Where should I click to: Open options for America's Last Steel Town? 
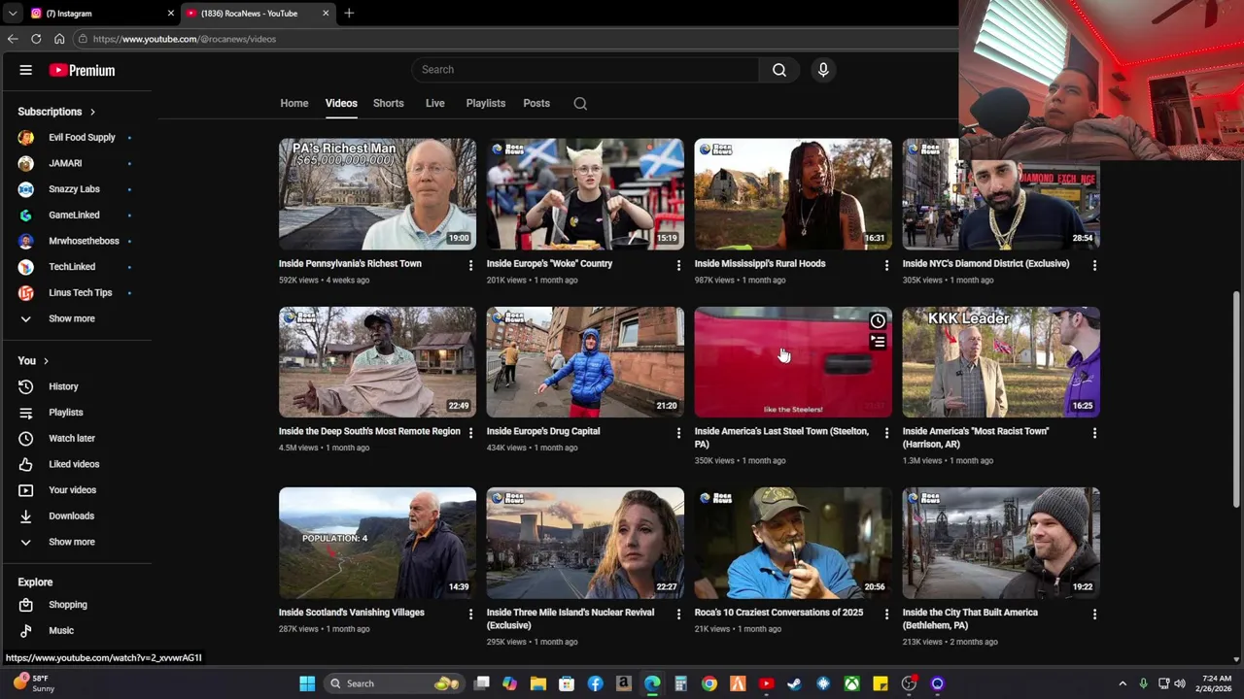[x=886, y=433]
